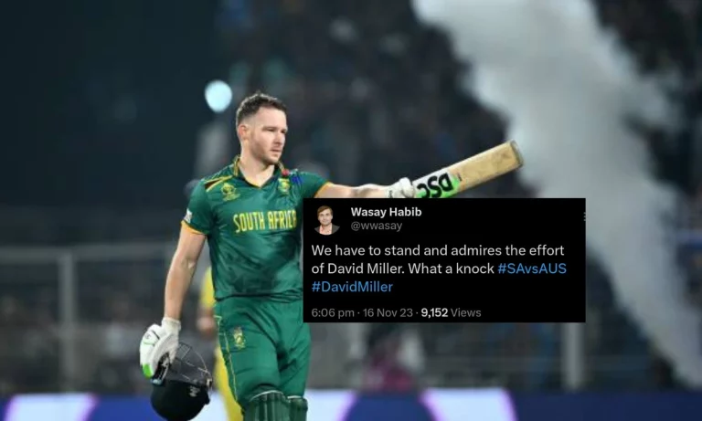702x421 pixels.
Task: Click the black helmet in player's hand
Action: coord(181,382)
